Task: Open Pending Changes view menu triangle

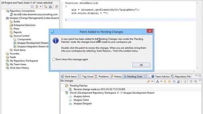Action: tap(200, 80)
